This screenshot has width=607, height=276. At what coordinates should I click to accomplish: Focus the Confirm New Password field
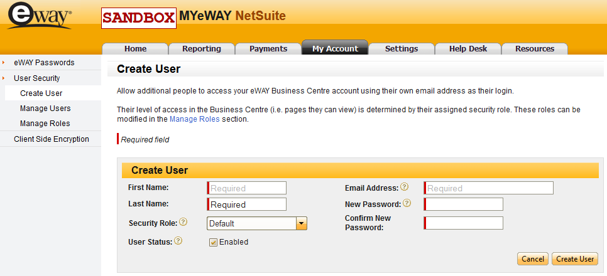tap(464, 223)
